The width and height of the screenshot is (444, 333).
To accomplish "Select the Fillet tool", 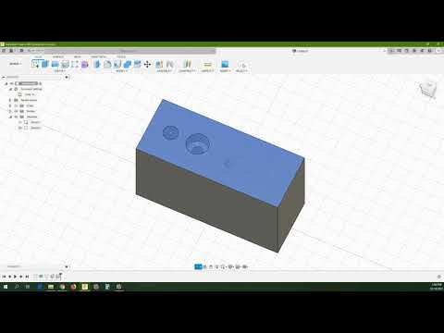I will click(x=107, y=64).
